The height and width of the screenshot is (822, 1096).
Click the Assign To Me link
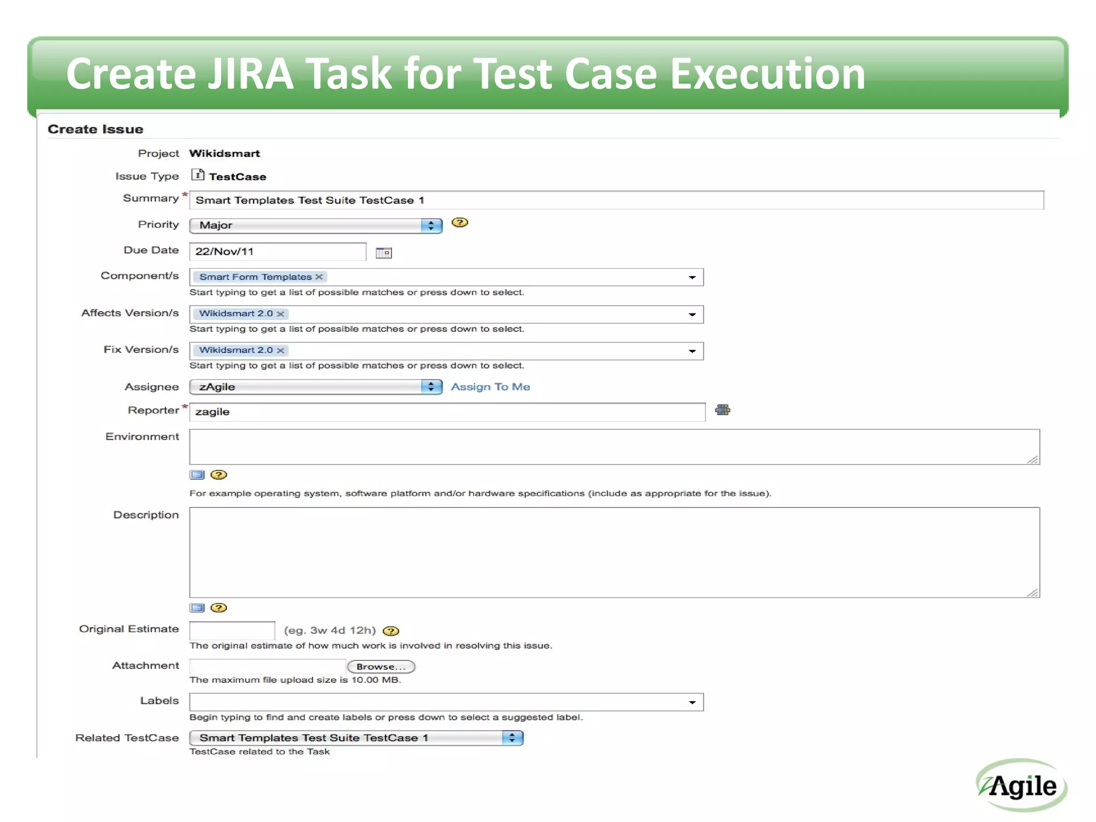coord(490,387)
